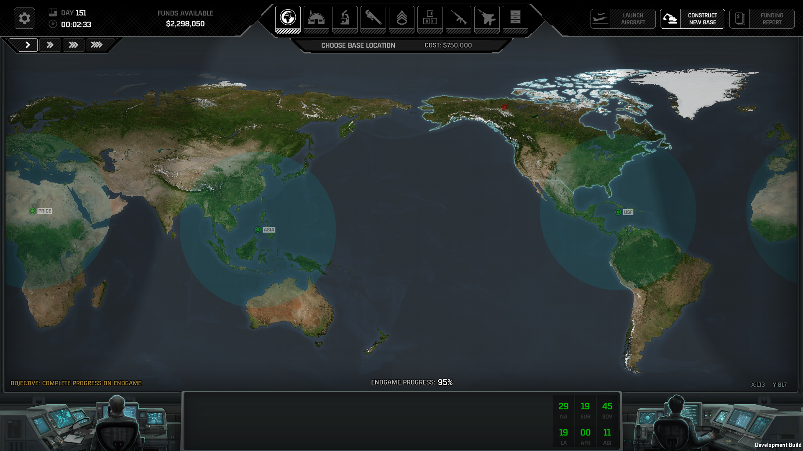Click the Development Build label
Image resolution: width=803 pixels, height=451 pixels.
[778, 445]
